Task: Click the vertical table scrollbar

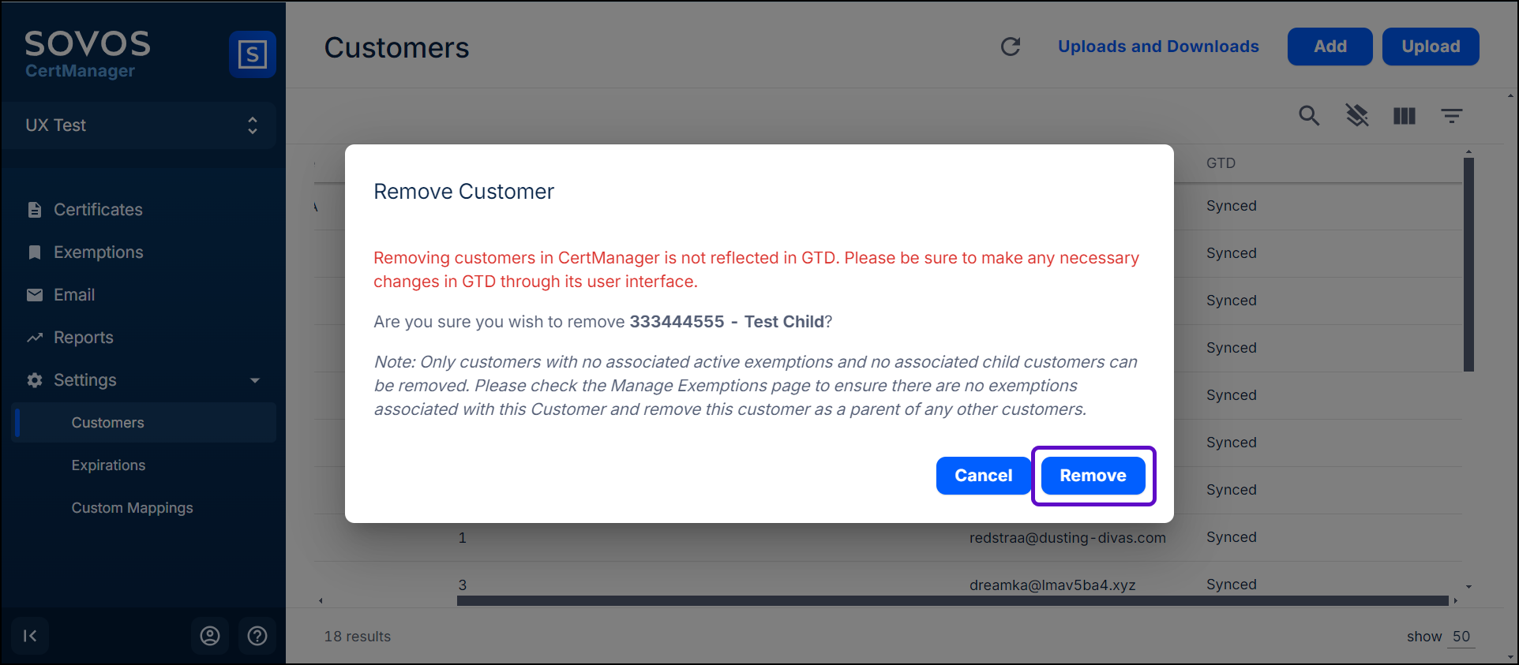Action: point(1468,264)
